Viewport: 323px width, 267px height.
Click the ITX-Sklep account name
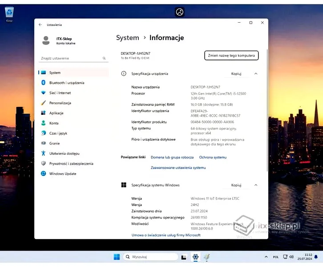[x=64, y=39]
